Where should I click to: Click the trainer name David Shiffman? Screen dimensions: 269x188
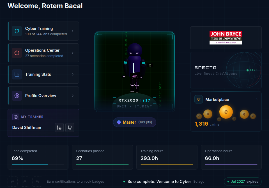coord(27,128)
